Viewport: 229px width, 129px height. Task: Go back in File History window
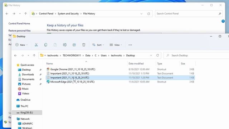[x=7, y=14]
